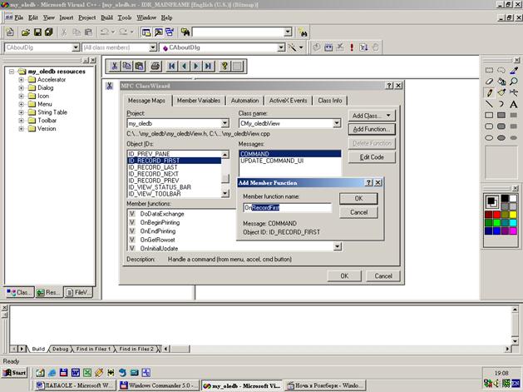Click the Add Class button
Image resolution: width=523 pixels, height=392 pixels.
372,116
